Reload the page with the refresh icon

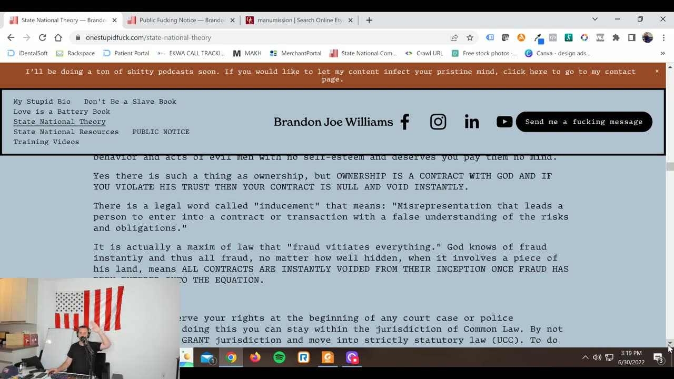pos(42,37)
